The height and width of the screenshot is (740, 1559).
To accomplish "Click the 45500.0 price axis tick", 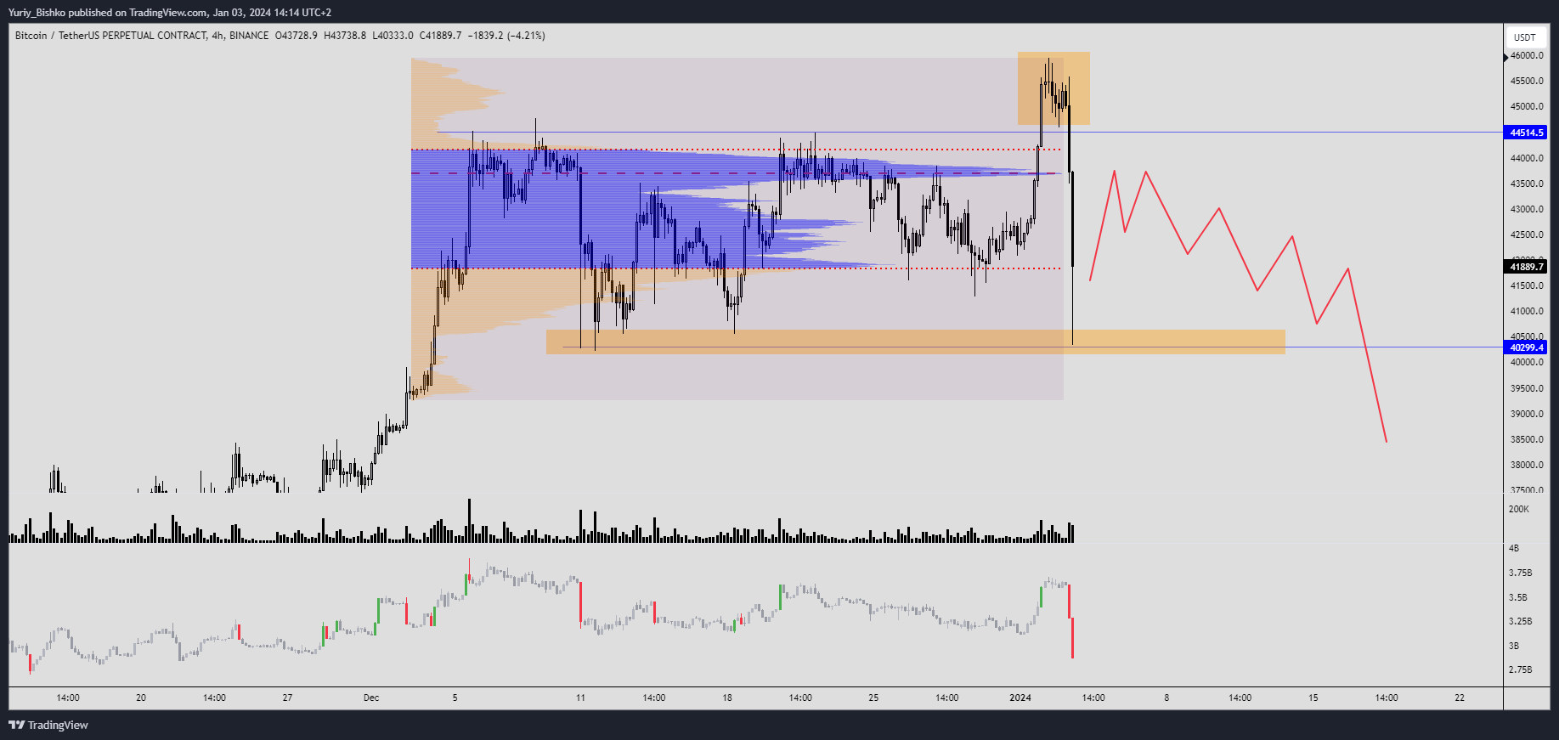I will (x=1527, y=82).
